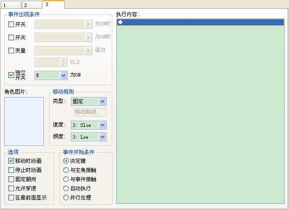
Task: Enable the first 开关 condition checkbox
Action: tap(11, 24)
